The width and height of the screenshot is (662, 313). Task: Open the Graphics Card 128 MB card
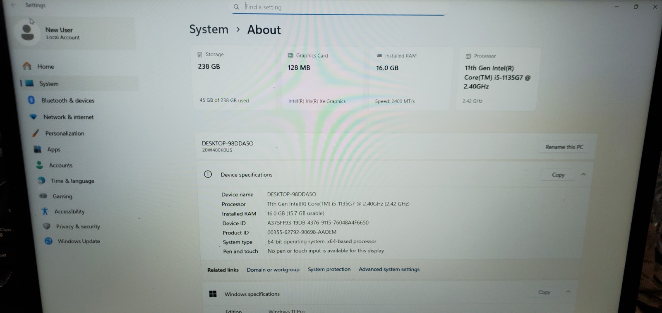tap(323, 78)
